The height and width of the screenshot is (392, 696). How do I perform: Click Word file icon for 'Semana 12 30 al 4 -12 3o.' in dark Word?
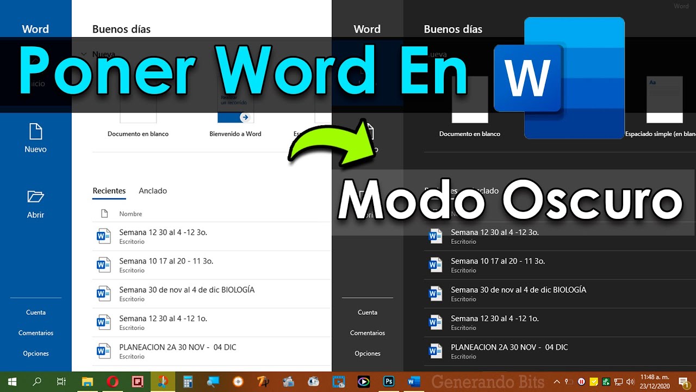pyautogui.click(x=435, y=236)
